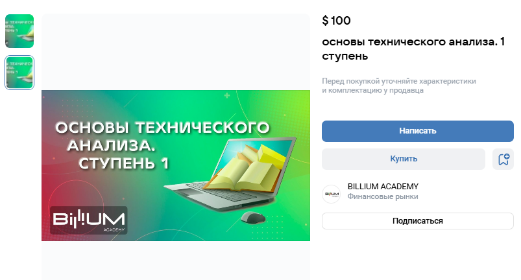Click the computer mouse illustration in the banner
The image size is (521, 280).
pos(253,218)
